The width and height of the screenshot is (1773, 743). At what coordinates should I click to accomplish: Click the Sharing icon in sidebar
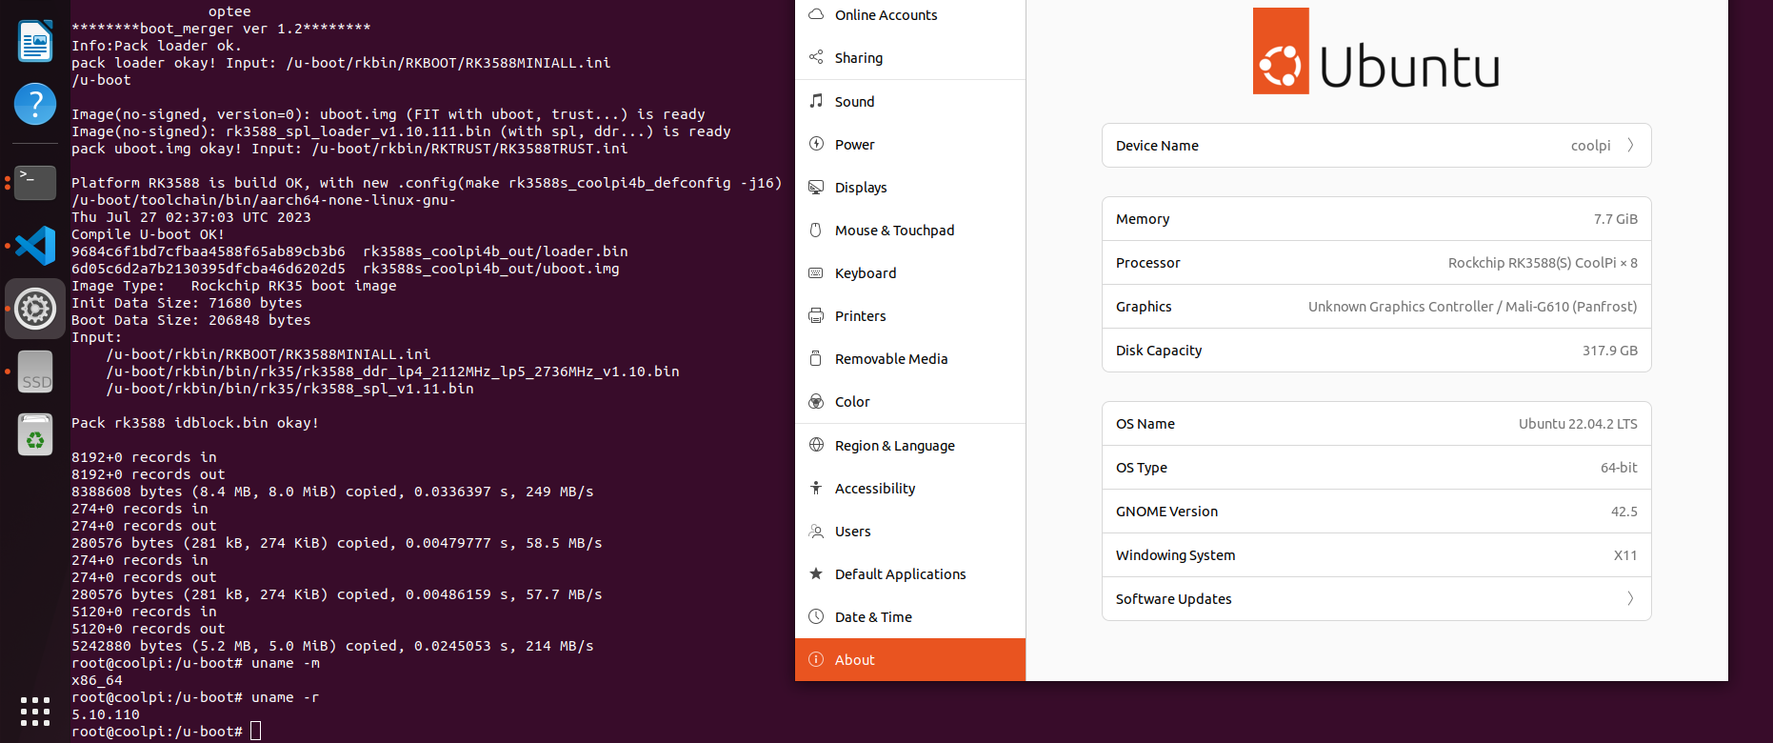click(x=816, y=57)
